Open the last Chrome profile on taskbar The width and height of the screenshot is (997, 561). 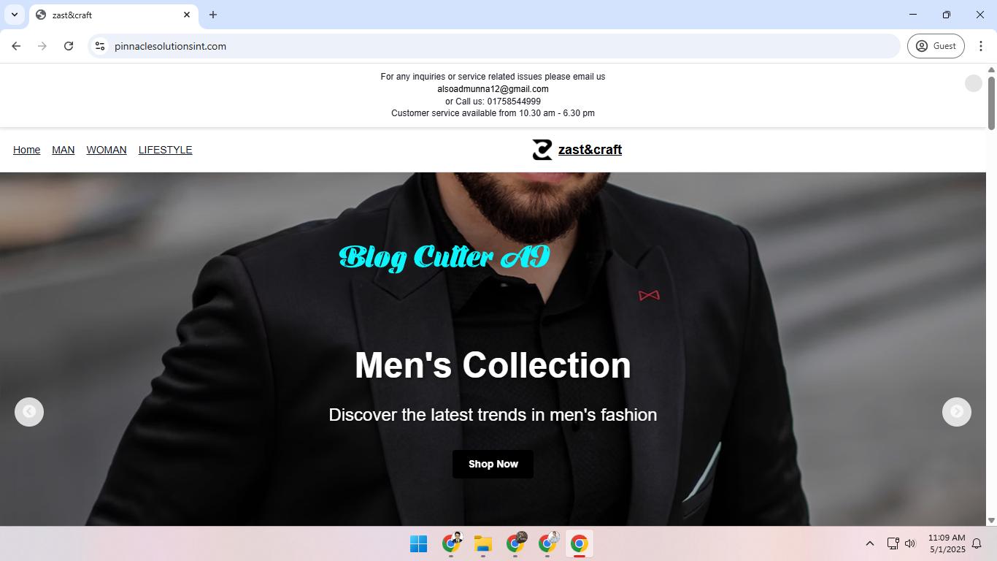(x=579, y=543)
